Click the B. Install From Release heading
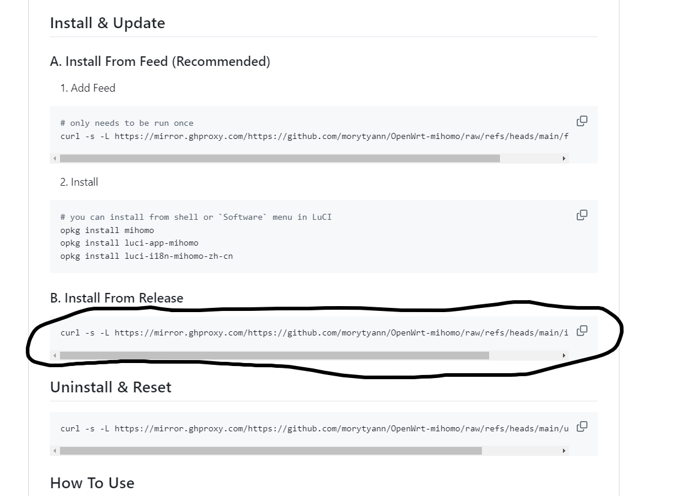The width and height of the screenshot is (677, 496). (116, 298)
